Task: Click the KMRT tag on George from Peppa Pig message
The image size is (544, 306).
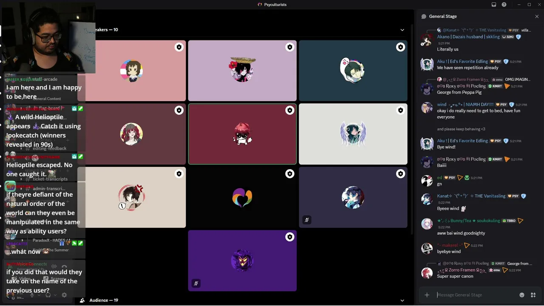Action: click(x=495, y=86)
